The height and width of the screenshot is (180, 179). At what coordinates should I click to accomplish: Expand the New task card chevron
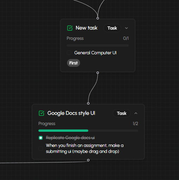coord(126,28)
